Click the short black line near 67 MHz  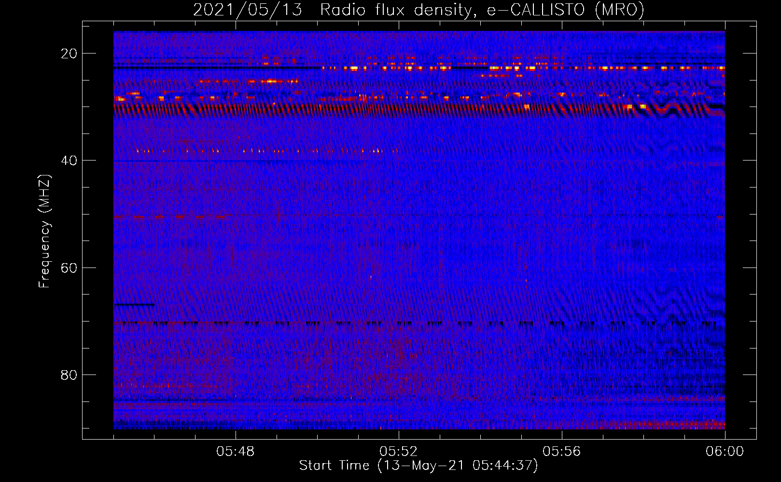coord(135,305)
